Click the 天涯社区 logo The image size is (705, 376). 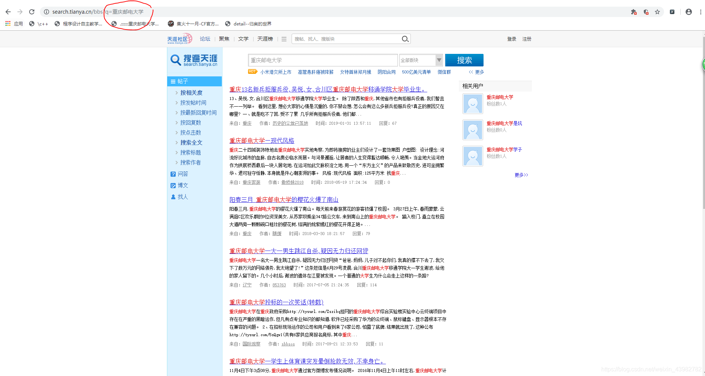click(180, 39)
